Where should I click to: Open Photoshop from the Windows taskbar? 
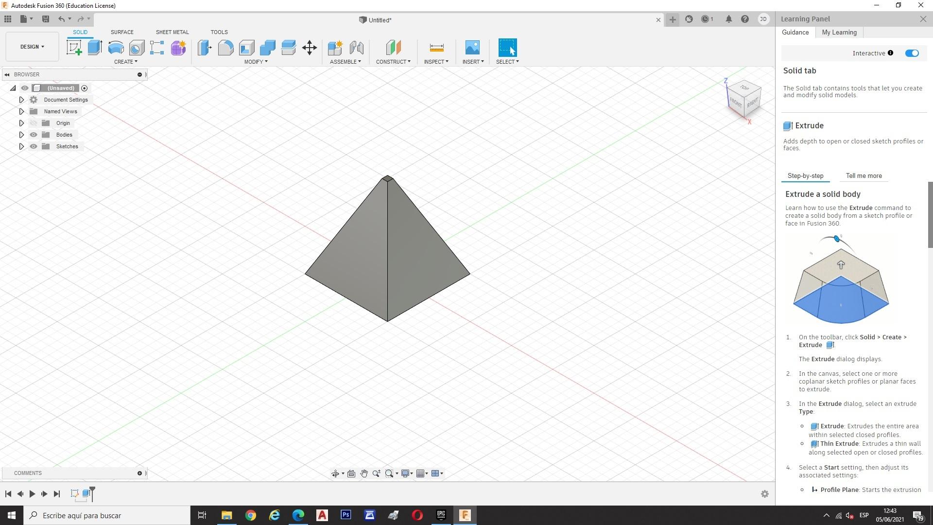tap(346, 515)
